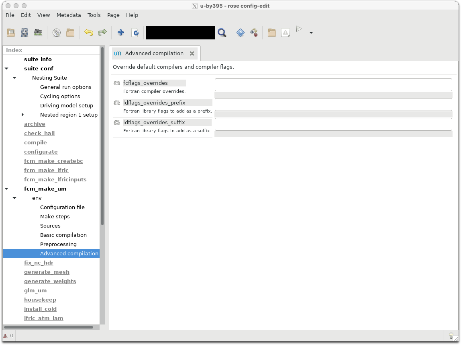Open the ldflags_overrides_suffix gear menu
Screen dimensions: 461x345
click(x=117, y=123)
